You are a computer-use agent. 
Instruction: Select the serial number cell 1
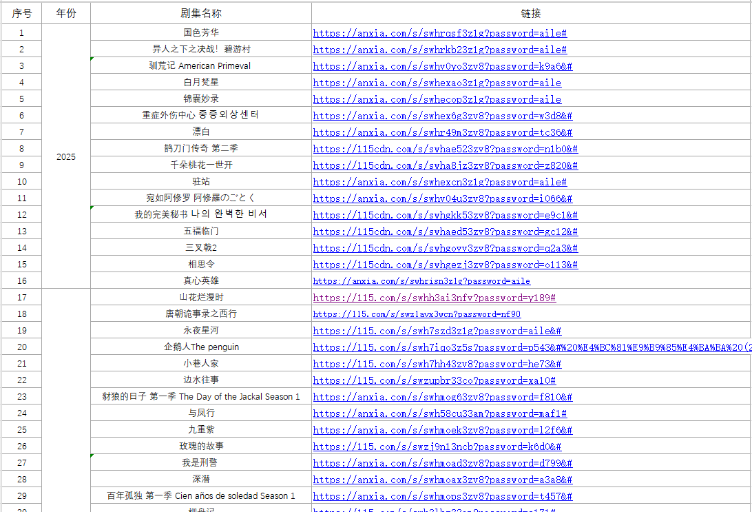[x=21, y=32]
